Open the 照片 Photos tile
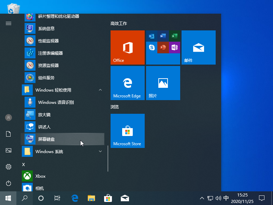The width and height of the screenshot is (273, 205). point(163,83)
